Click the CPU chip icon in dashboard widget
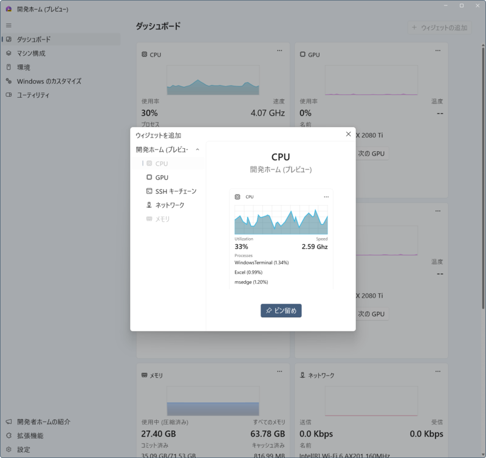This screenshot has height=458, width=486. pyautogui.click(x=145, y=54)
